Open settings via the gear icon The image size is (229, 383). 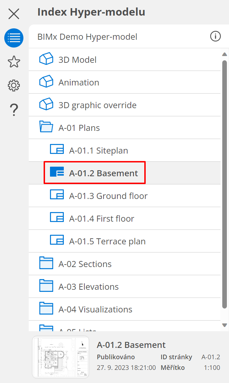coord(14,85)
